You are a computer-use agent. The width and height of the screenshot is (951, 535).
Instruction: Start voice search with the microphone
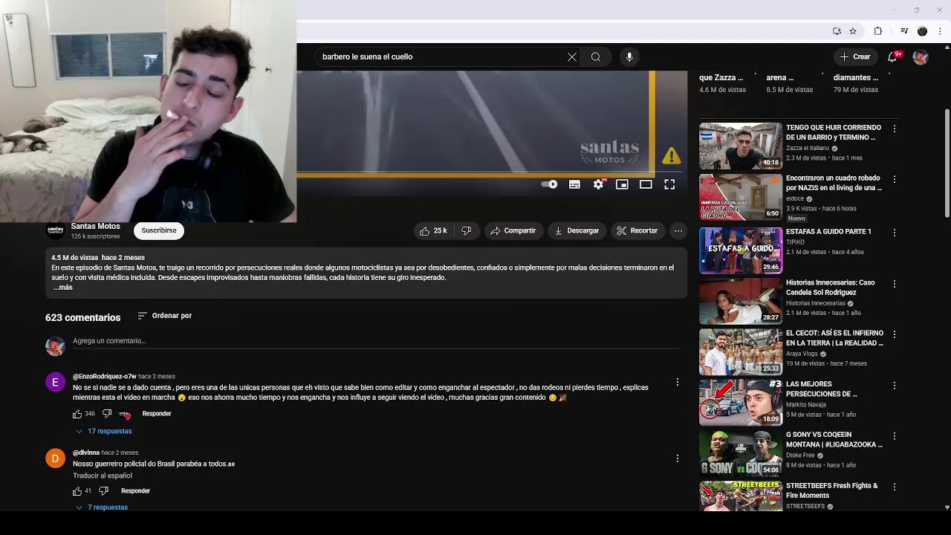tap(629, 56)
